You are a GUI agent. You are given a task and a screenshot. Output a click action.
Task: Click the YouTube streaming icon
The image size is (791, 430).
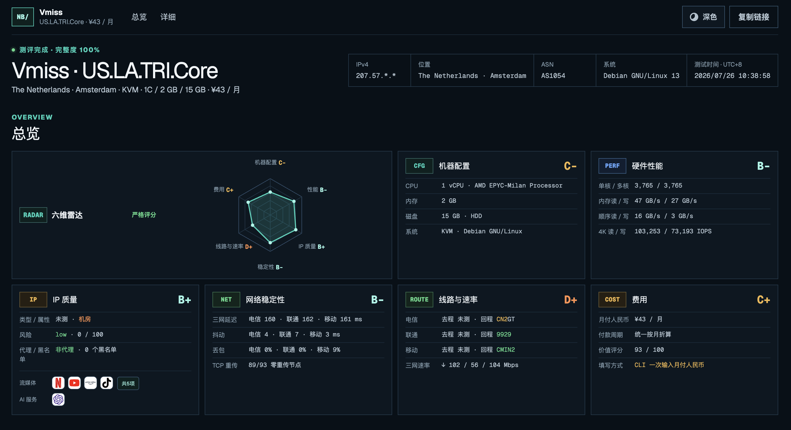click(74, 383)
